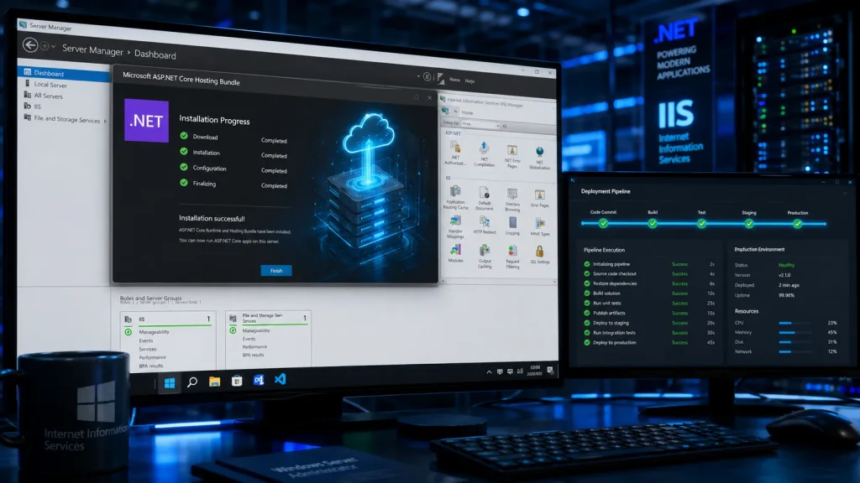
Task: Open Outlook from the taskbar
Action: point(259,380)
